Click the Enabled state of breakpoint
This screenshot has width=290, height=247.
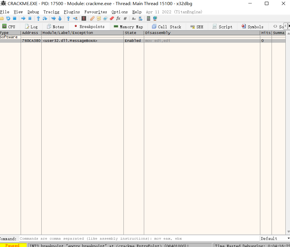[133, 41]
